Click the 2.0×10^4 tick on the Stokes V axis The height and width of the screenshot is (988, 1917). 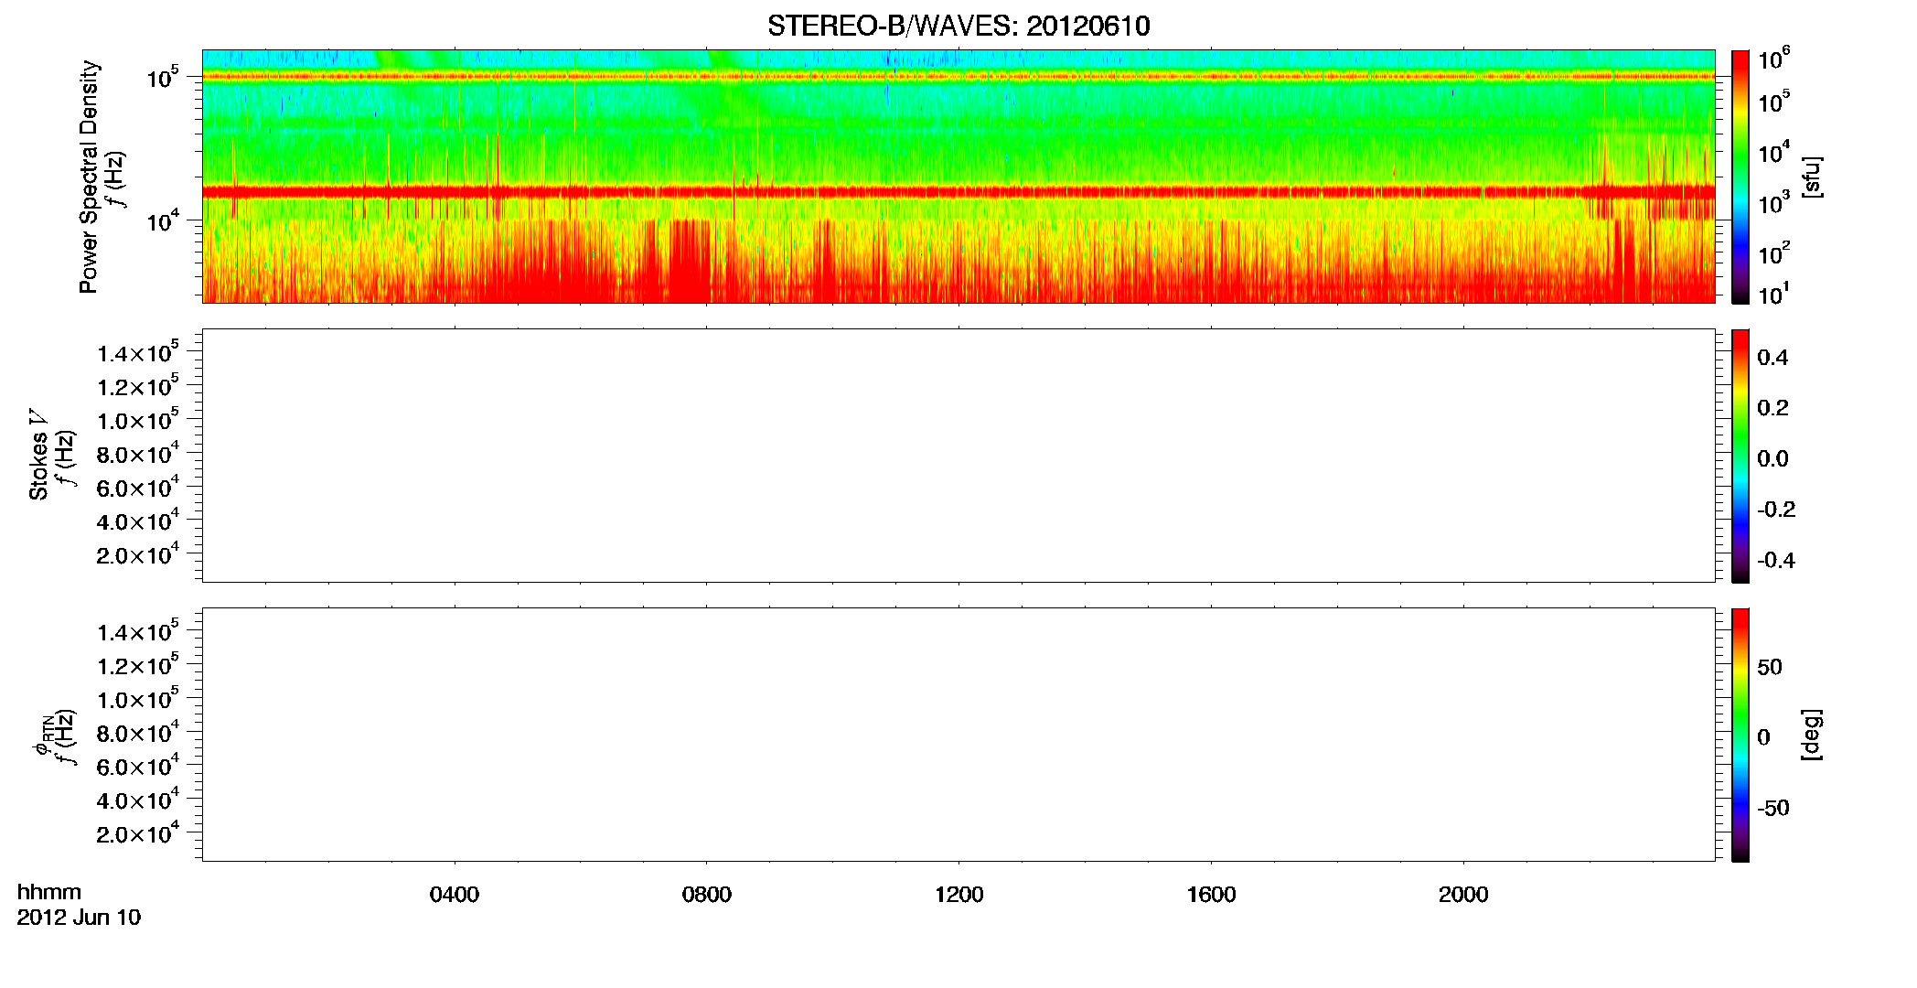pyautogui.click(x=138, y=554)
